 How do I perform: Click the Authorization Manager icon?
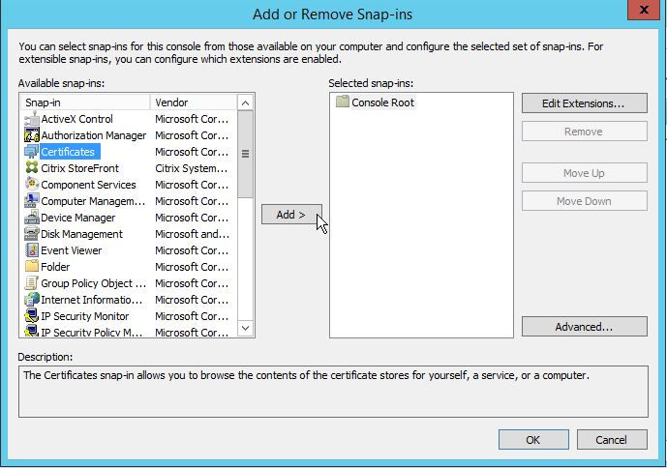(32, 135)
